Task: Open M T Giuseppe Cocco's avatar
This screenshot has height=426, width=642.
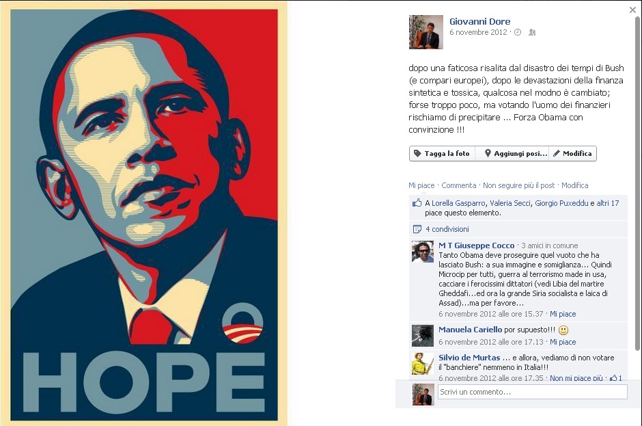Action: point(423,252)
